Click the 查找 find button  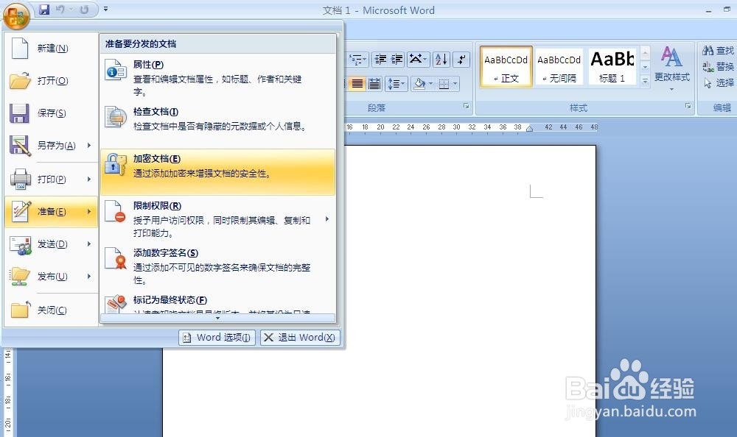coord(718,50)
